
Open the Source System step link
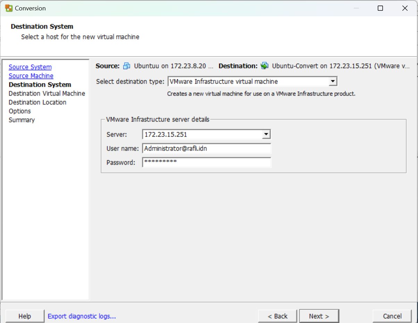tap(30, 67)
